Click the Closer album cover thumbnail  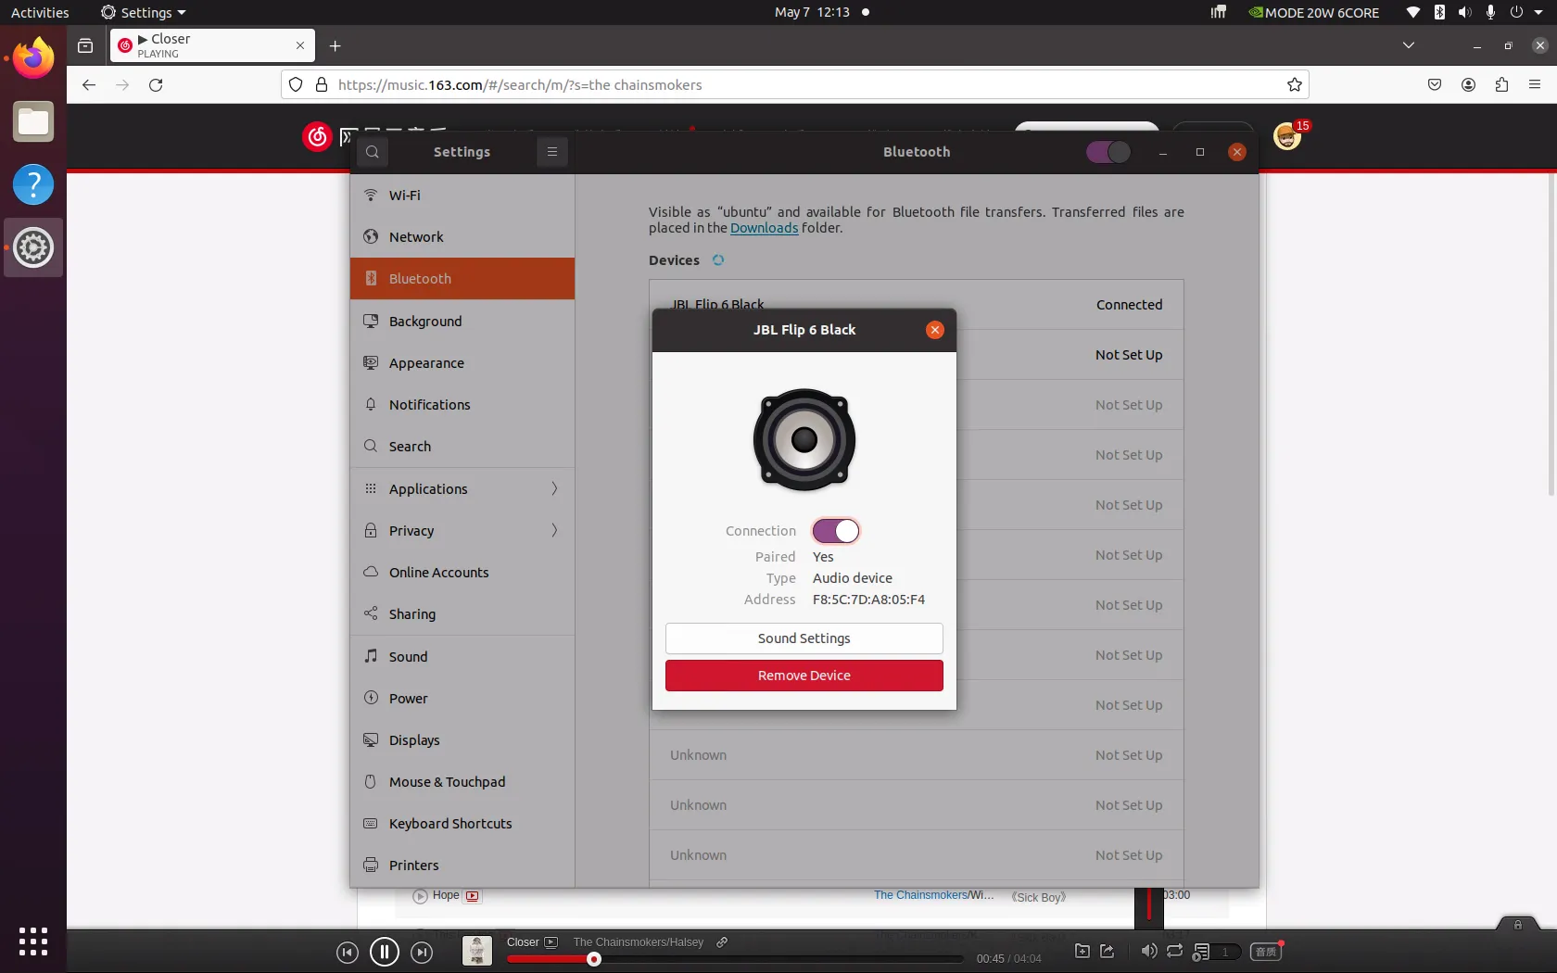click(477, 951)
